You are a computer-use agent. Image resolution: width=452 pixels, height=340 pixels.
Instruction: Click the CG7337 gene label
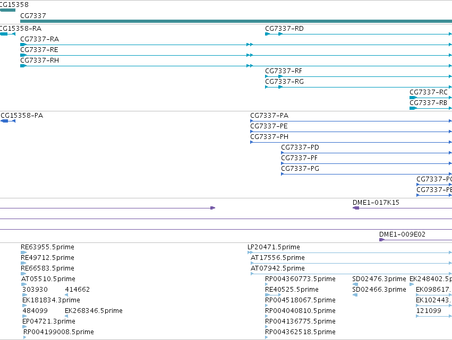tap(33, 16)
